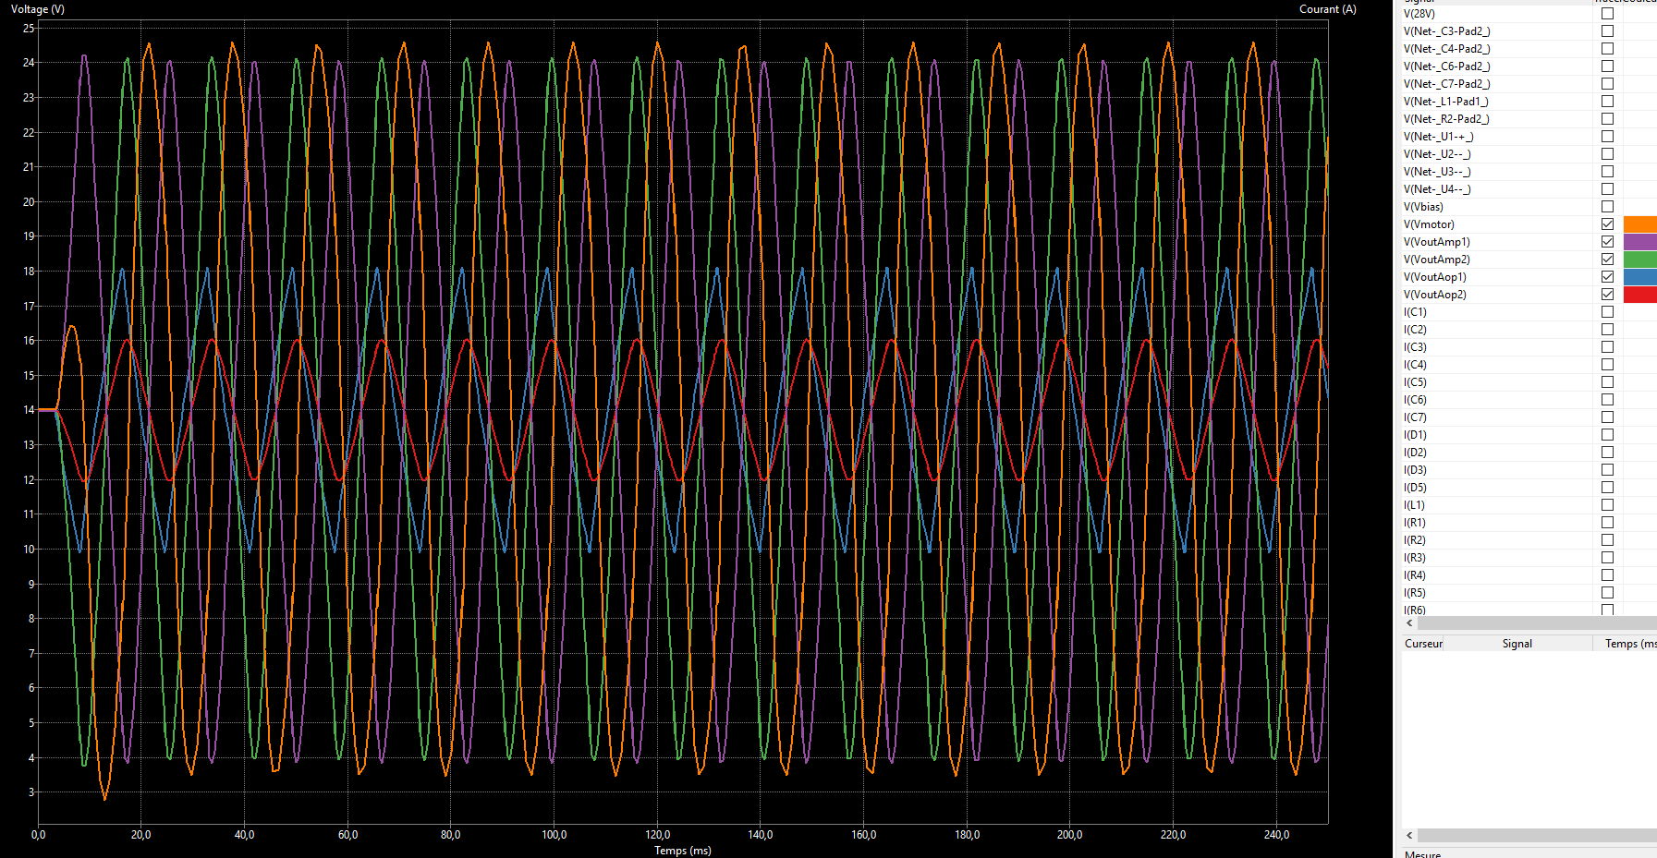
Task: Select the red V(VoutAop2) color swatch
Action: (1640, 295)
